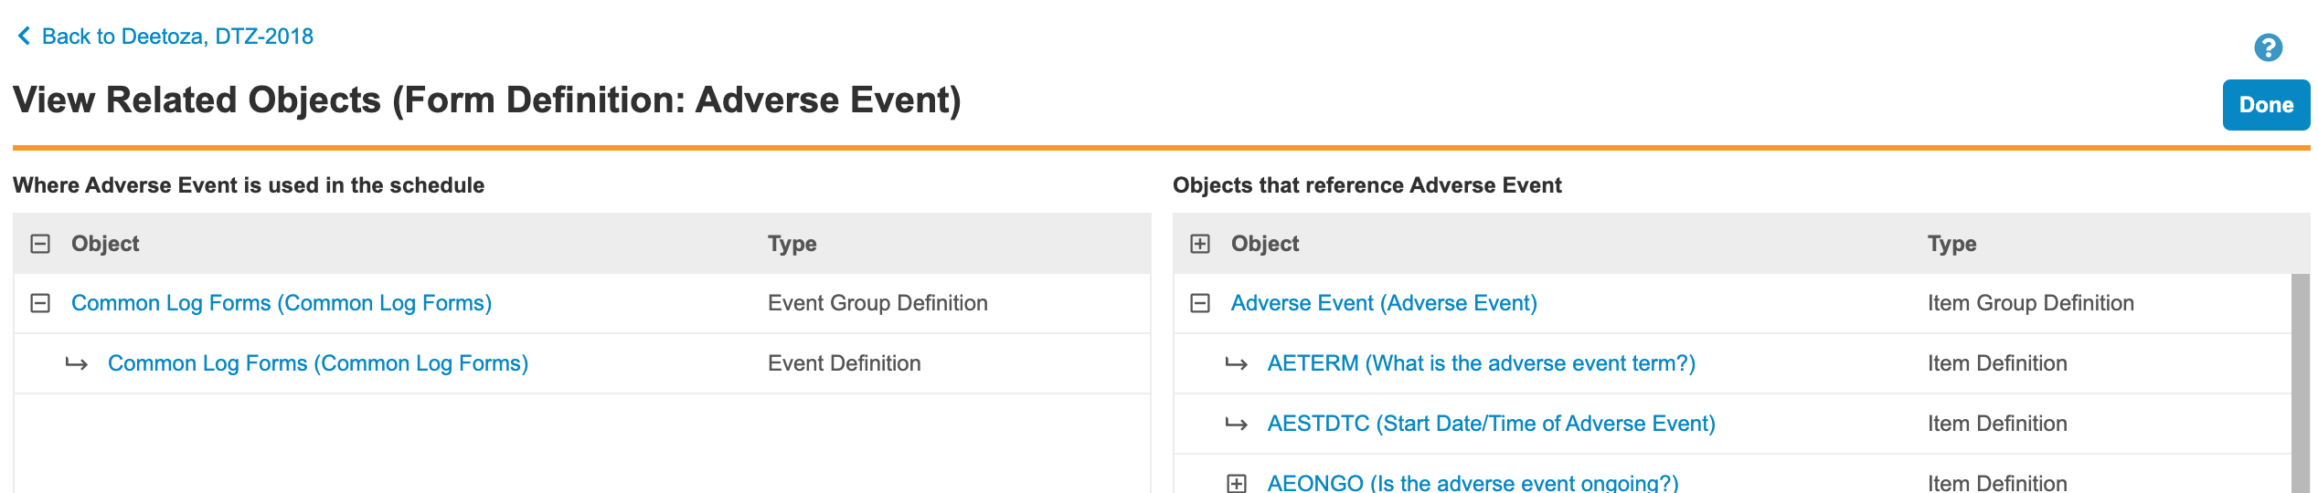Image resolution: width=2318 pixels, height=493 pixels.
Task: Collapse all rows in schedule table header
Action: pyautogui.click(x=40, y=244)
